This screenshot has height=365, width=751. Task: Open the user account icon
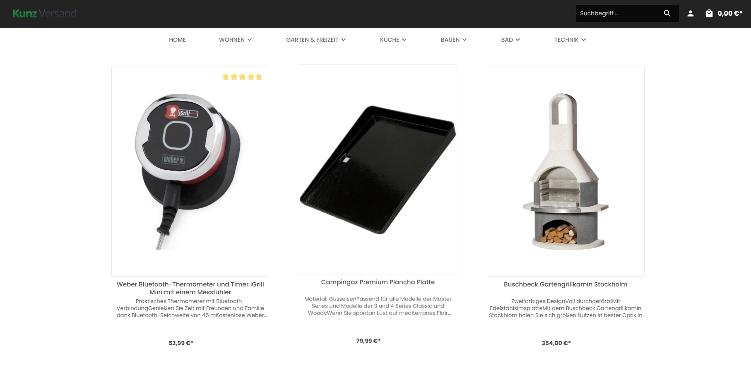(691, 13)
